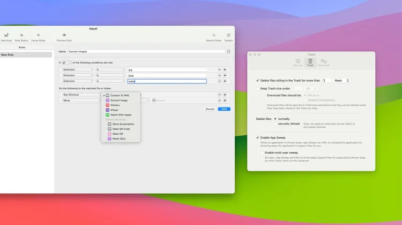Open Search Rules magnifier in toolbar
This screenshot has width=402, height=225.
[x=214, y=35]
